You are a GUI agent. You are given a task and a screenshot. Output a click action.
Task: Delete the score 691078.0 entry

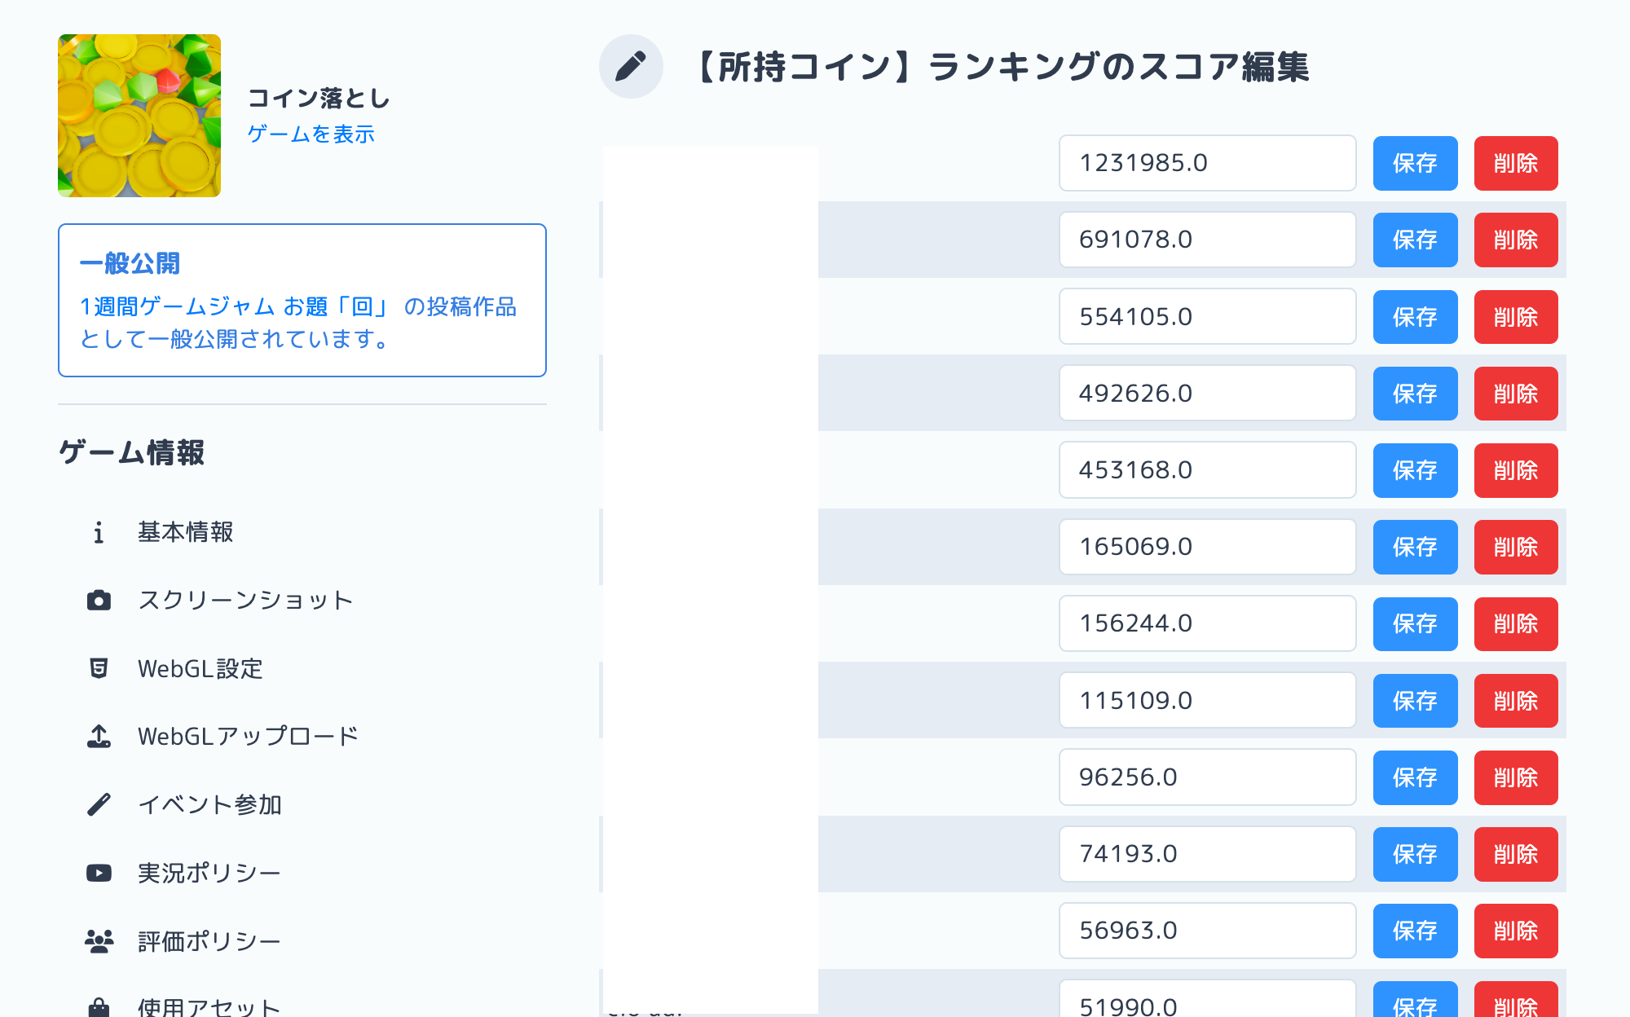coord(1516,240)
